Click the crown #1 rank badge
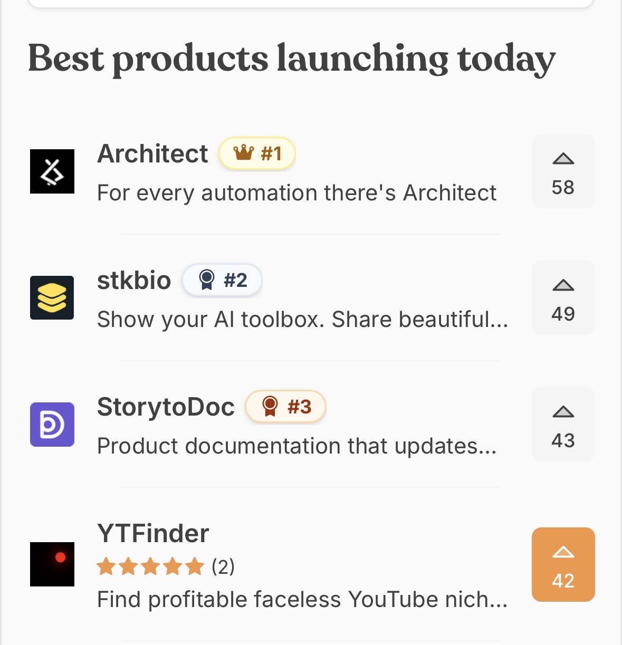 tap(257, 153)
